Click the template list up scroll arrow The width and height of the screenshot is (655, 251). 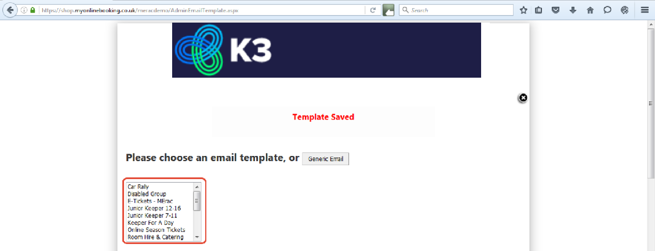196,186
